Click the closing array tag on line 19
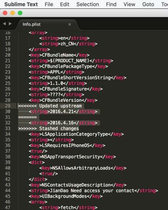Screen dimensions: 168x210 click(x=39, y=49)
